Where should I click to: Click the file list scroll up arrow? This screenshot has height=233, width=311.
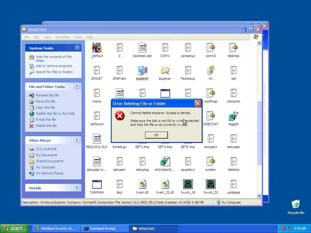(259, 43)
